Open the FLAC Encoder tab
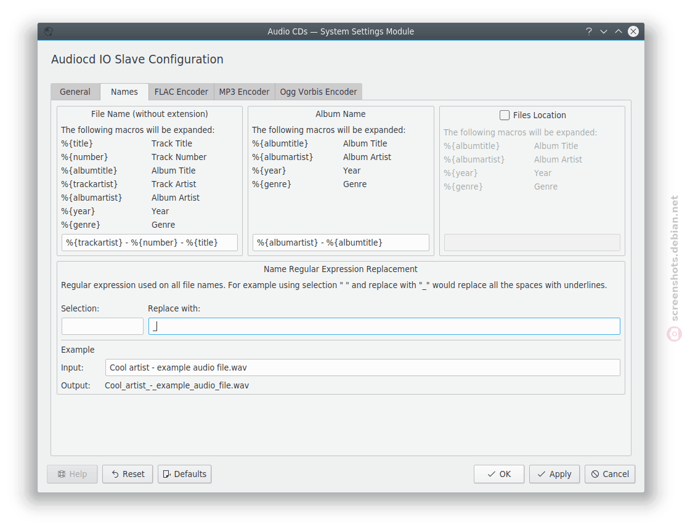 tap(181, 92)
